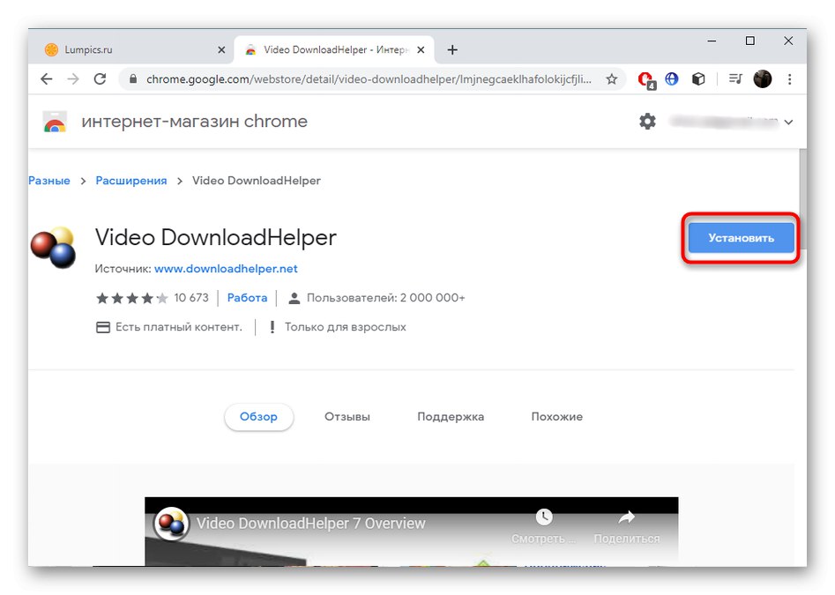Open the Chrome profile avatar
The height and width of the screenshot is (595, 835).
[763, 78]
